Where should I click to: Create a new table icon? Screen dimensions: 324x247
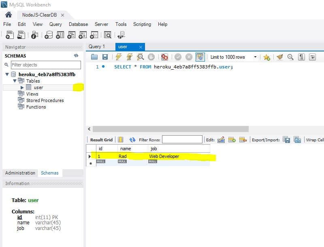(60, 35)
